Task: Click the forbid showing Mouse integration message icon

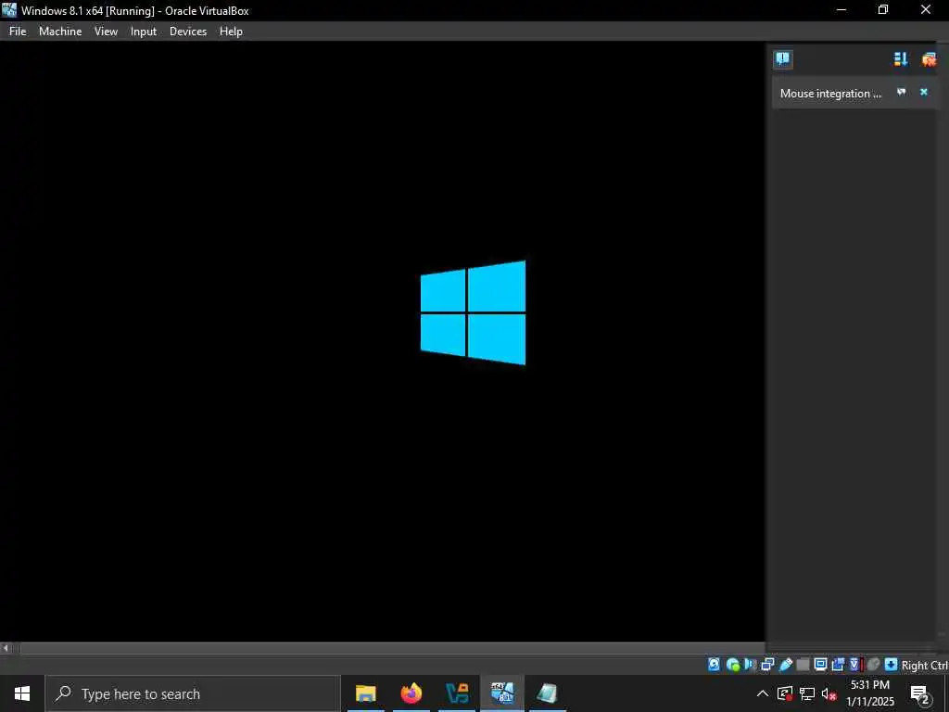Action: pos(901,92)
